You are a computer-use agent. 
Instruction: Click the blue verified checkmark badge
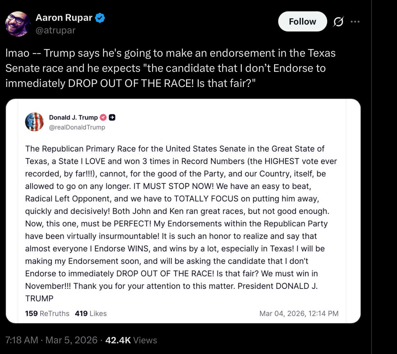point(100,18)
